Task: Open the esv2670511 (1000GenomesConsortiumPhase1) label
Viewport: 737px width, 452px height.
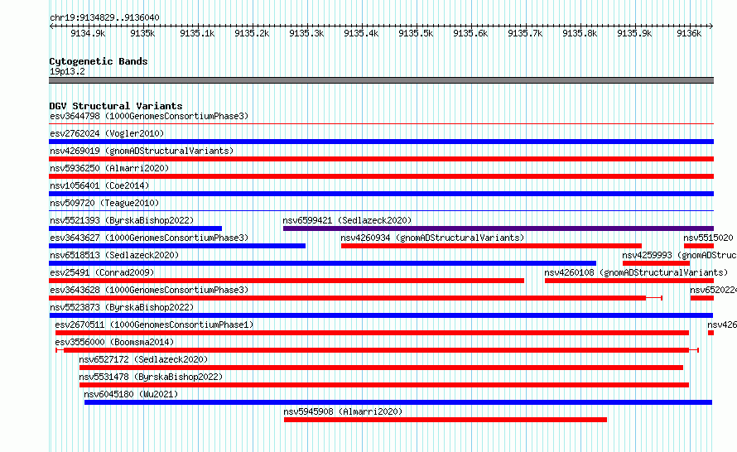Action: tap(154, 325)
